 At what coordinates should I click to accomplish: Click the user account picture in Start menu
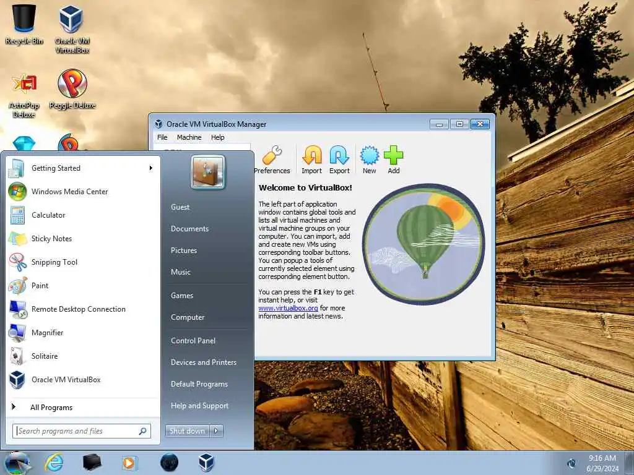[208, 172]
